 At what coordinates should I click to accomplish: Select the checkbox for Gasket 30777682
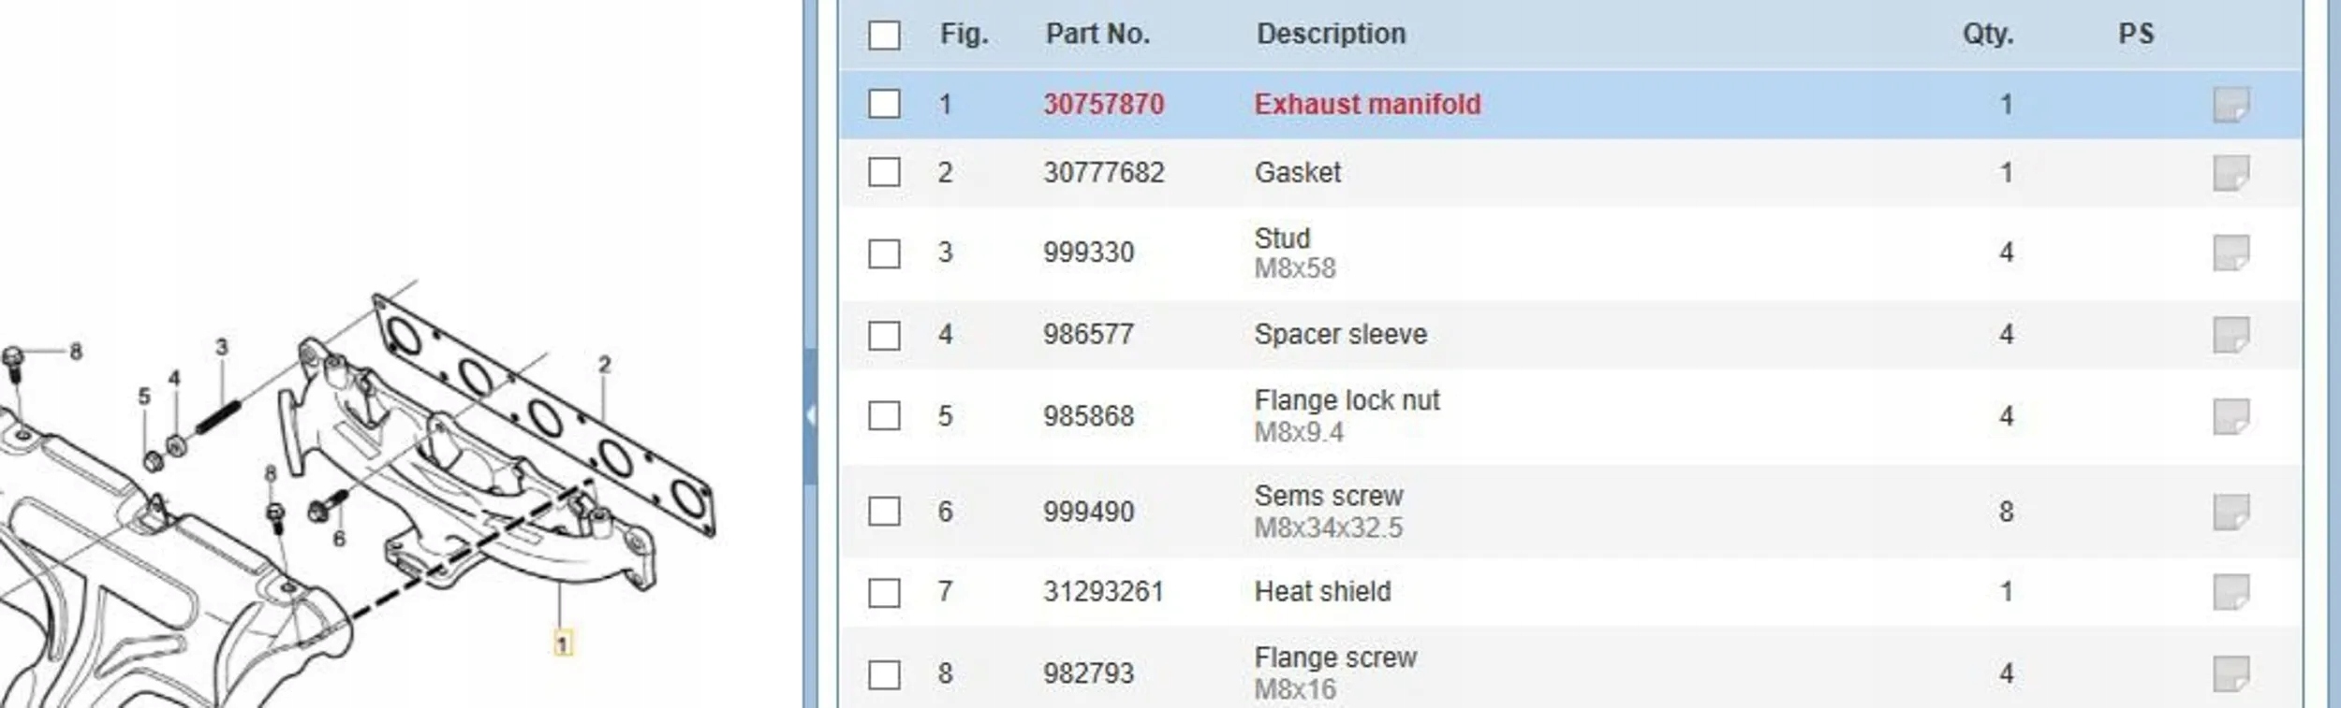[x=884, y=172]
